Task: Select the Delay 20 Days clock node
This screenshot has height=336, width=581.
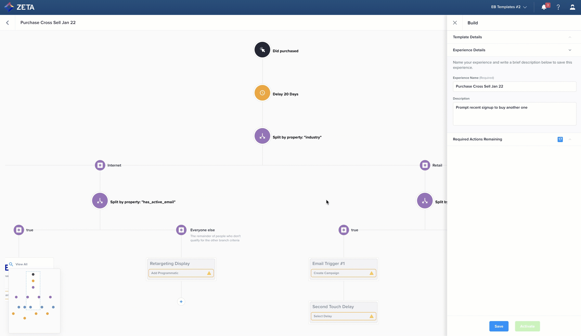Action: tap(262, 93)
